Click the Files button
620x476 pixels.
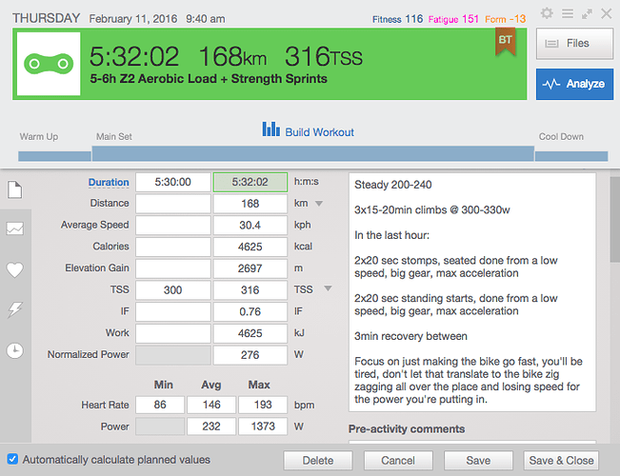coord(574,44)
